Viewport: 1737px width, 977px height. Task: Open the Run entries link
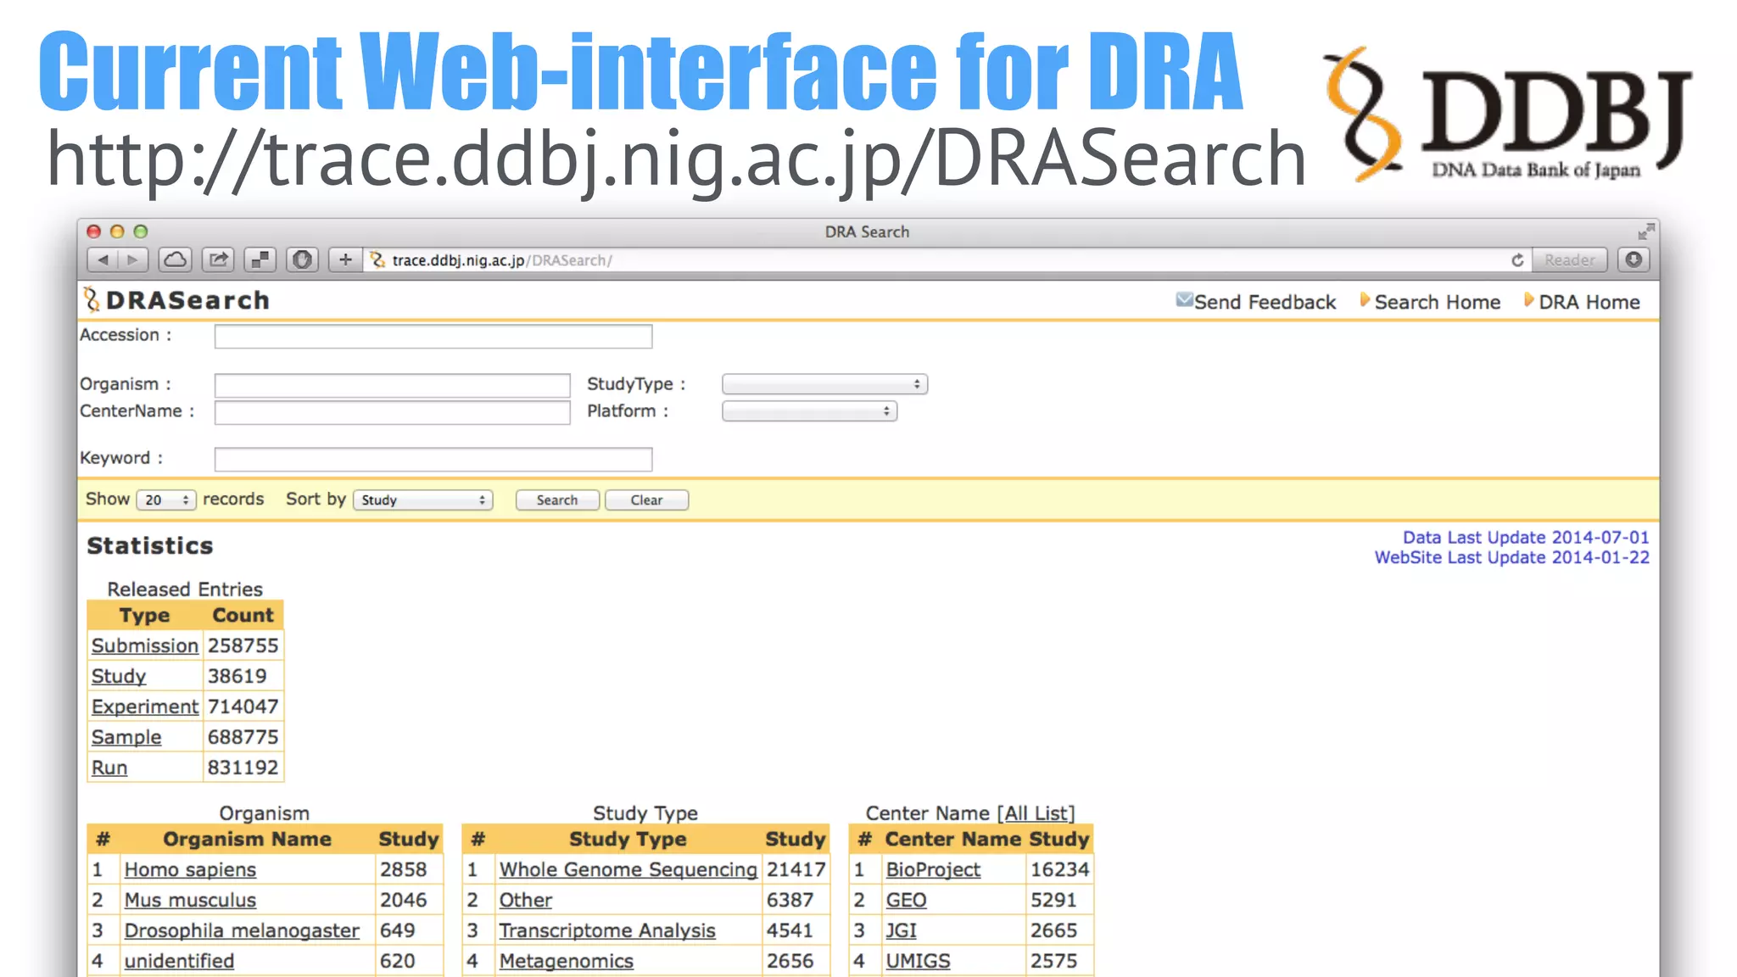(109, 768)
